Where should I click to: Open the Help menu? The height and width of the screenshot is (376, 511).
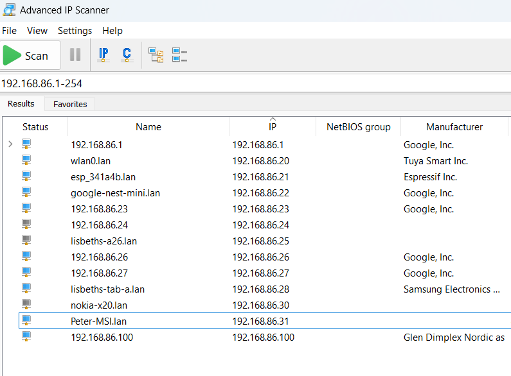click(112, 31)
